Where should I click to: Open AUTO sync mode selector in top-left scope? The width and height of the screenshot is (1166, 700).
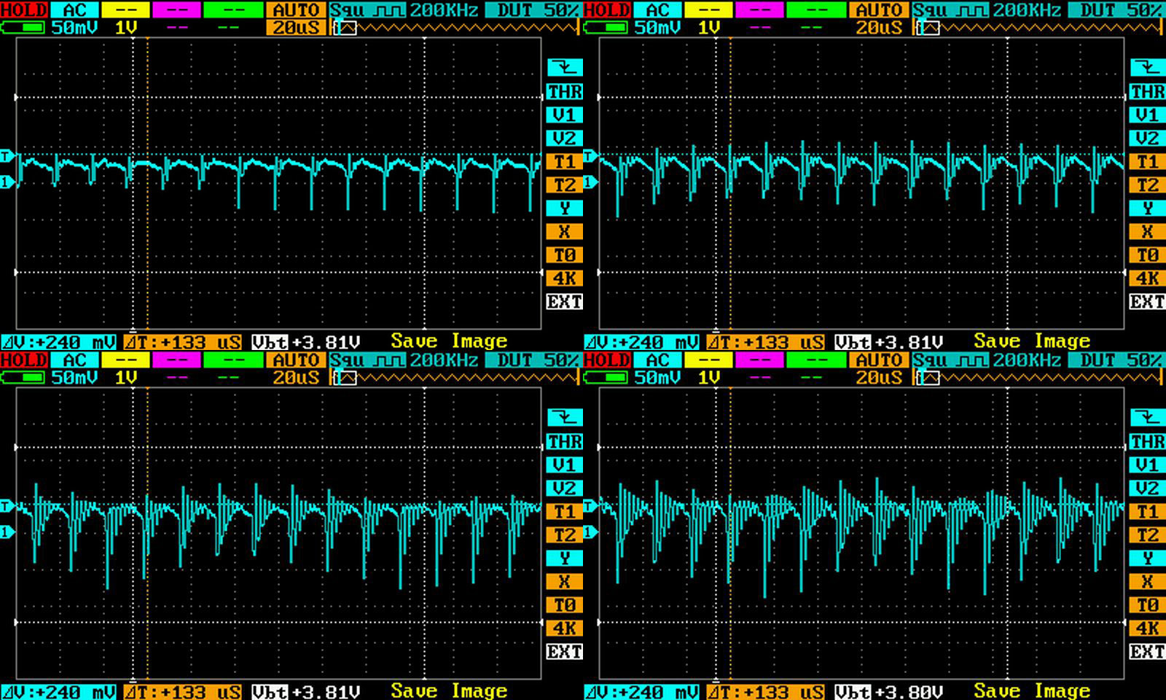296,10
